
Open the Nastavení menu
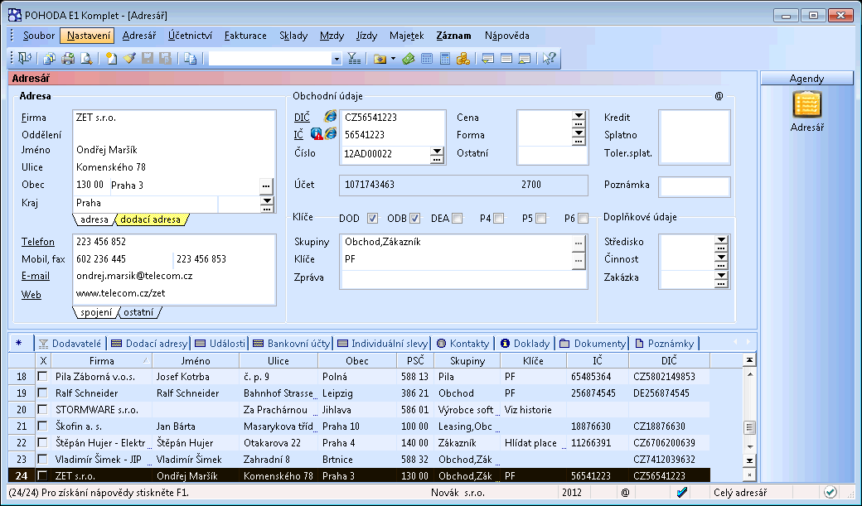[x=88, y=36]
